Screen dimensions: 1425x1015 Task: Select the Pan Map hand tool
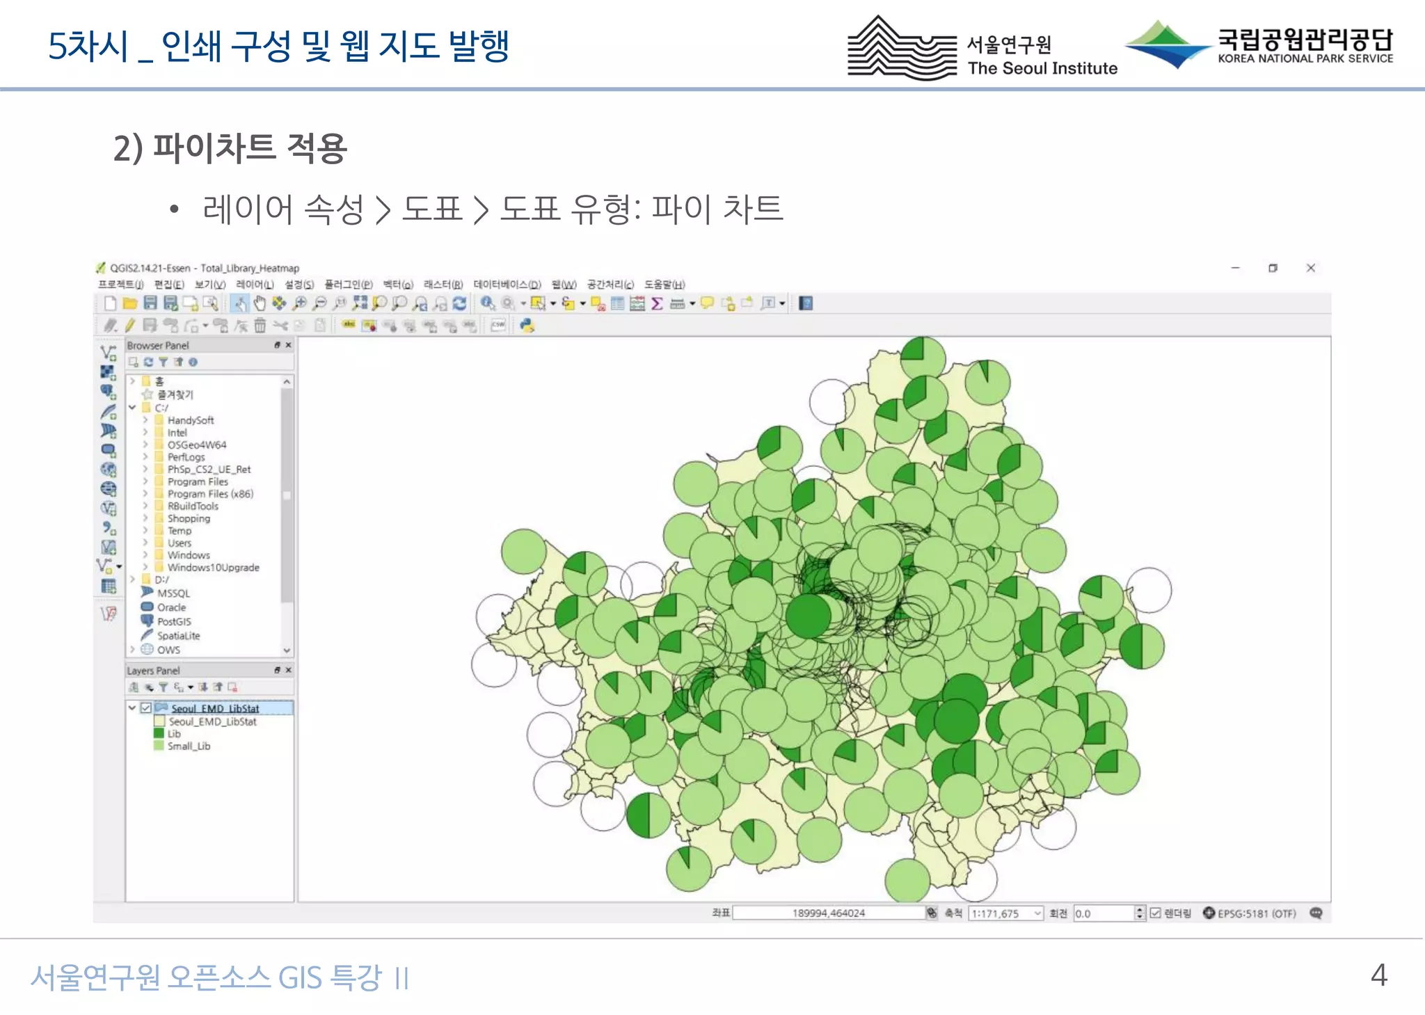coord(260,303)
